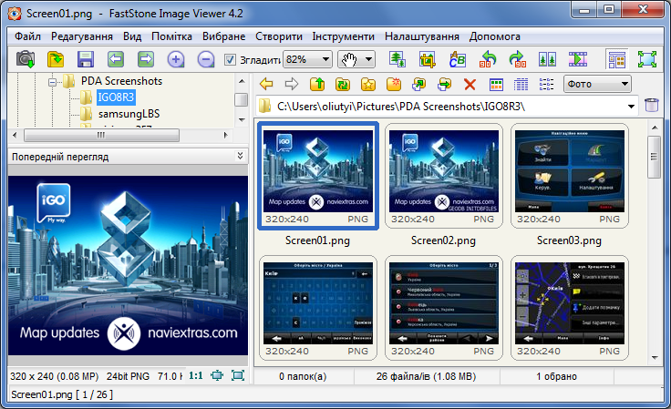Click the folder path address field
This screenshot has height=409, width=671.
pyautogui.click(x=448, y=106)
